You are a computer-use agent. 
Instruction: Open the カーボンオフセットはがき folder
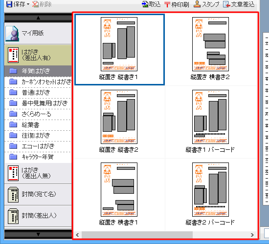tap(38, 82)
